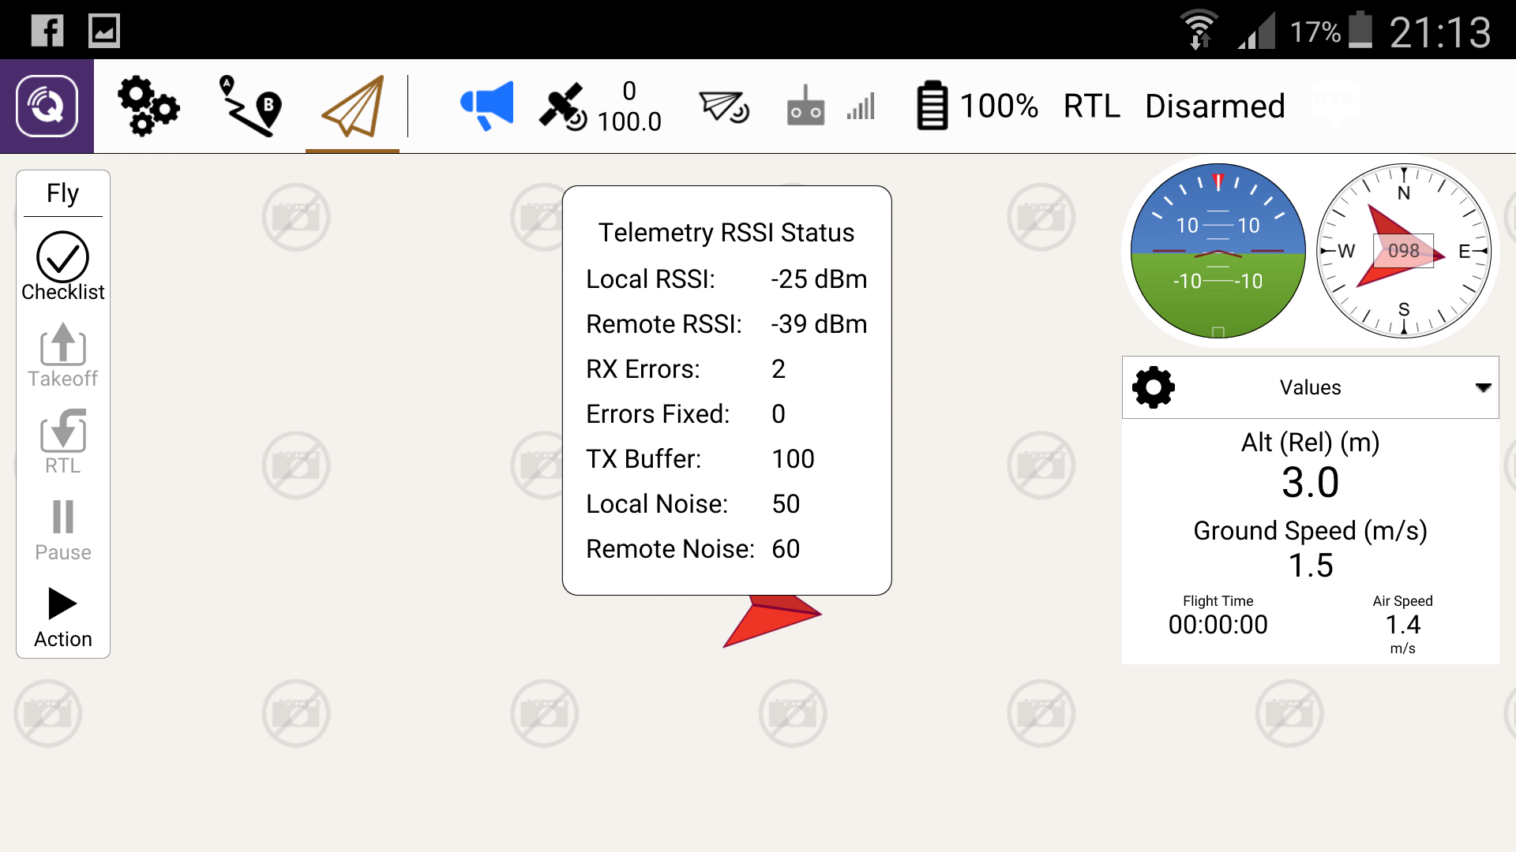Open battery 100% status indicator
Viewport: 1516px width, 852px height.
[978, 106]
